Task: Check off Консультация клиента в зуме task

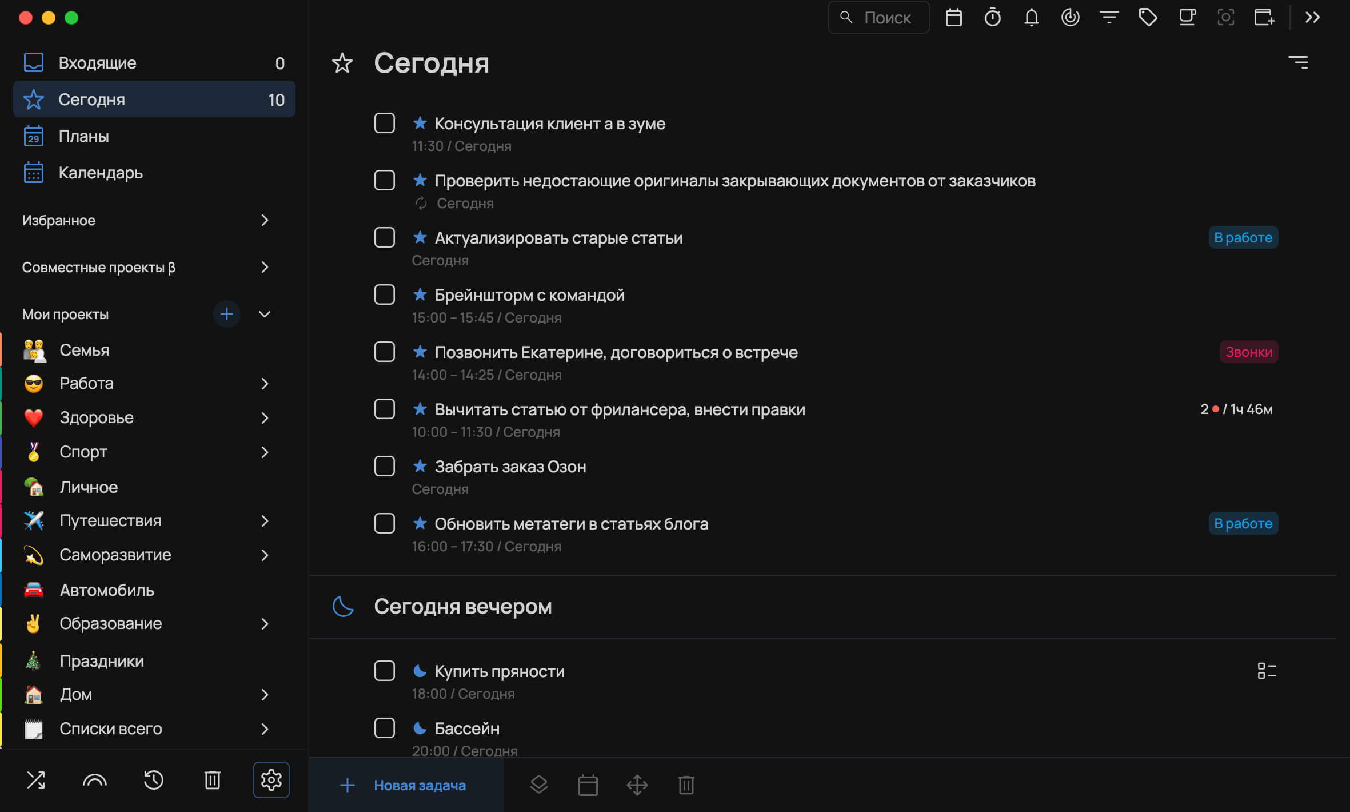Action: point(384,123)
